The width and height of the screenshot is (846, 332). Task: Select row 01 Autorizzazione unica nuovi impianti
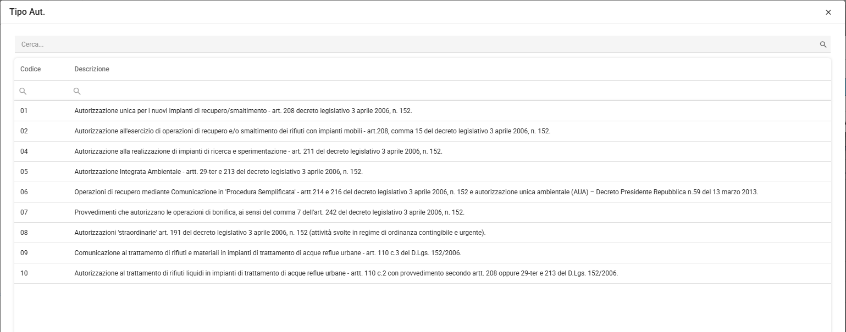[x=422, y=111]
